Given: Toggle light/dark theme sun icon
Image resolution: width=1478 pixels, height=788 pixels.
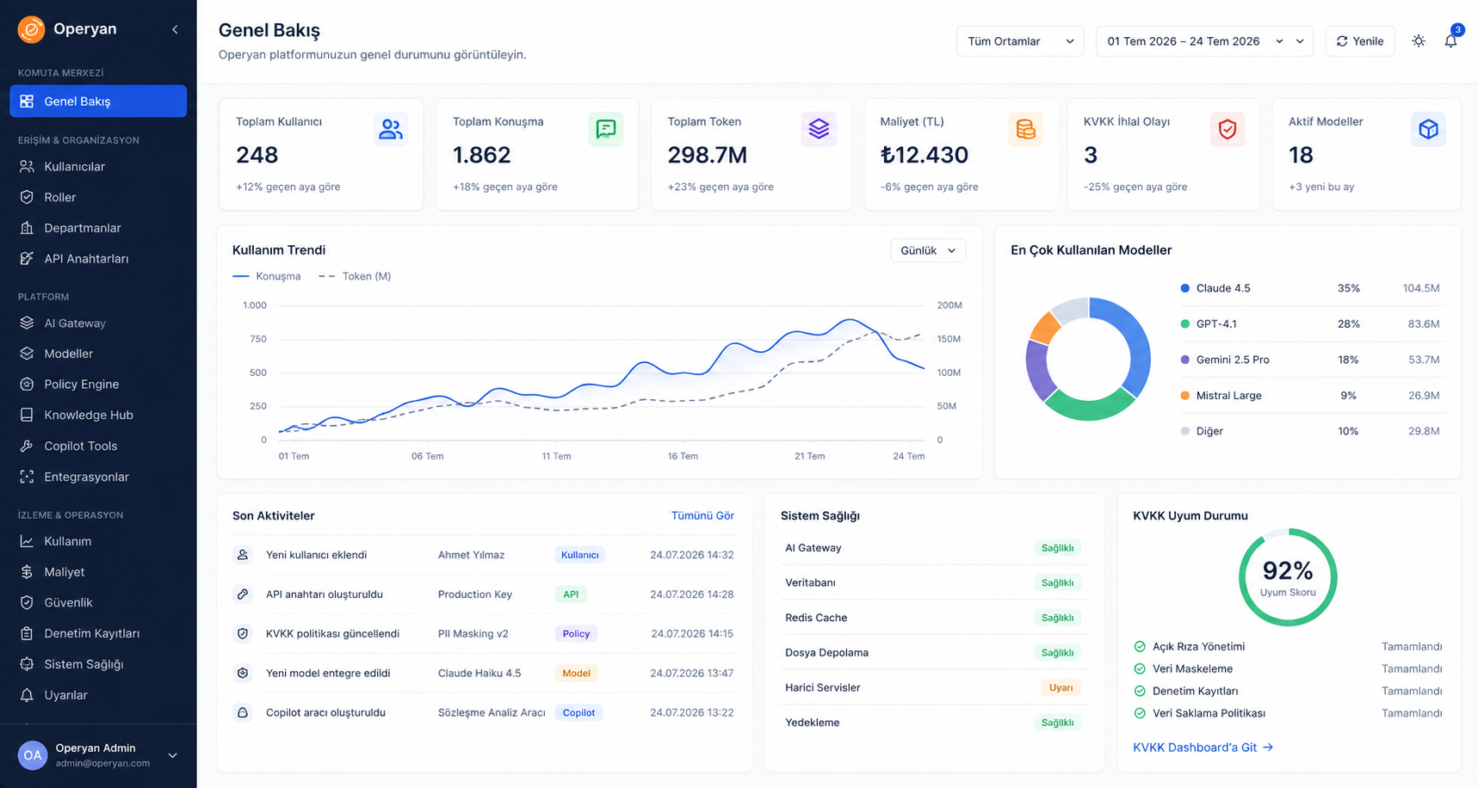Looking at the screenshot, I should (x=1419, y=41).
